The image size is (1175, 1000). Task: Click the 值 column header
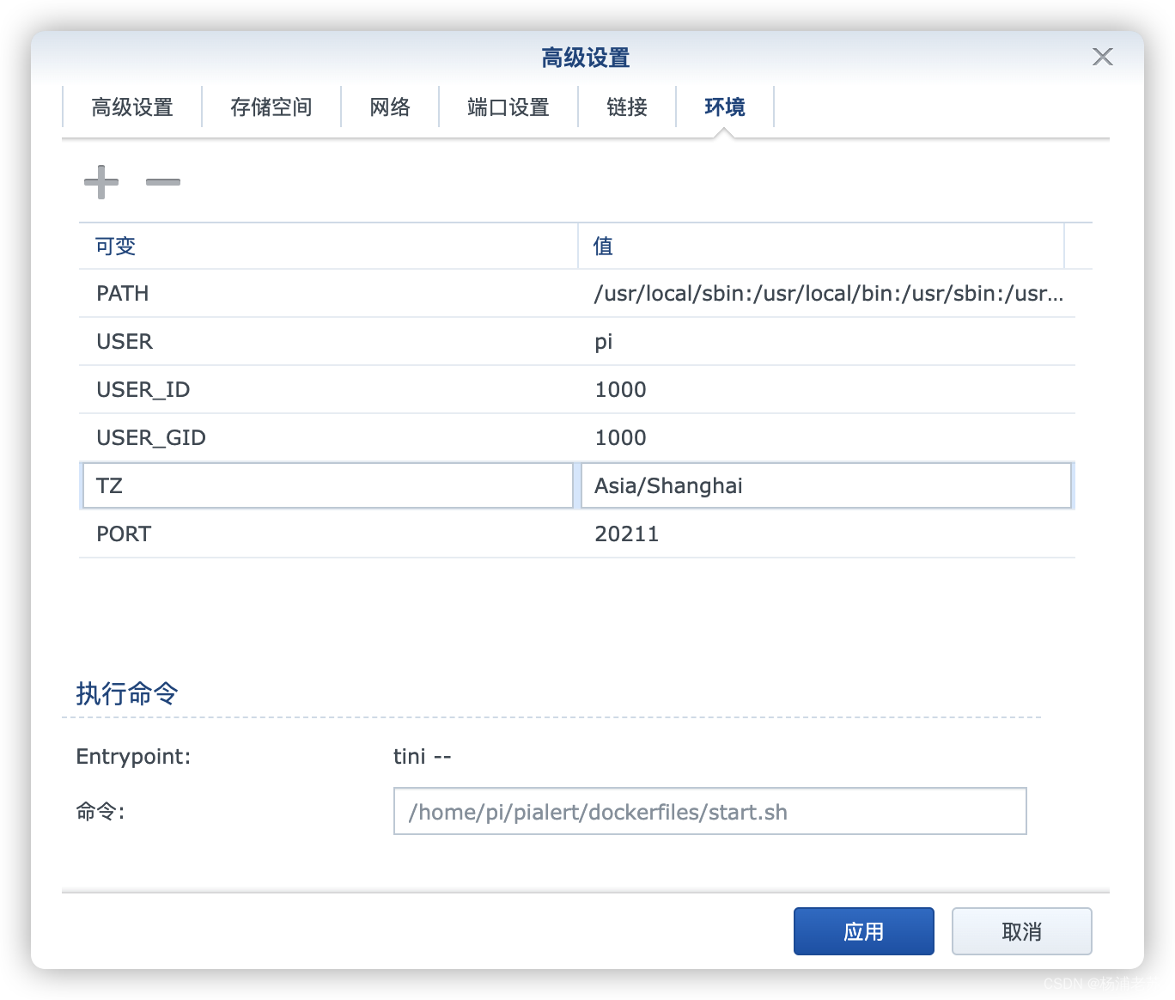point(821,246)
